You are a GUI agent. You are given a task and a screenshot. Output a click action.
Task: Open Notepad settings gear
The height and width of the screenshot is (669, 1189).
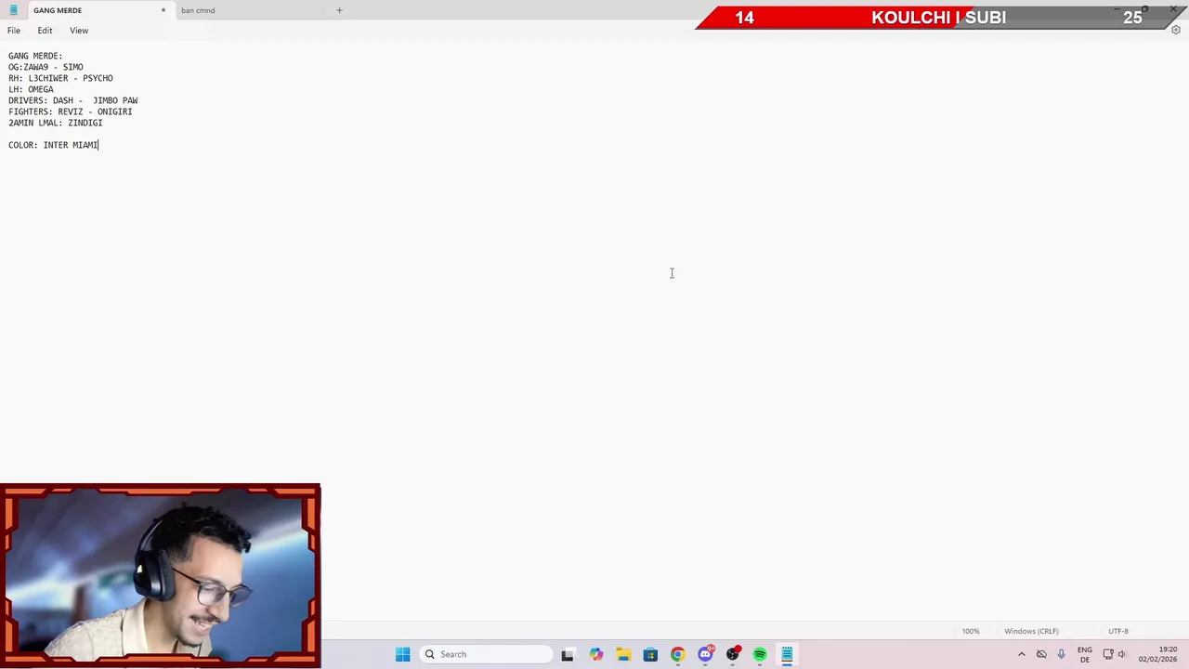[x=1175, y=31]
